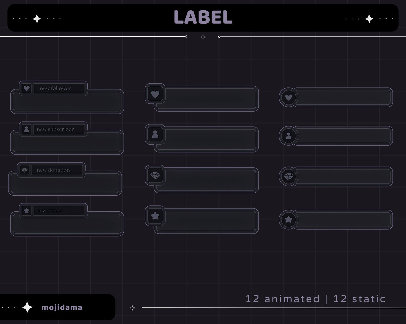
Task: Click the "12 animated | 12 static" text
Action: tap(316, 299)
